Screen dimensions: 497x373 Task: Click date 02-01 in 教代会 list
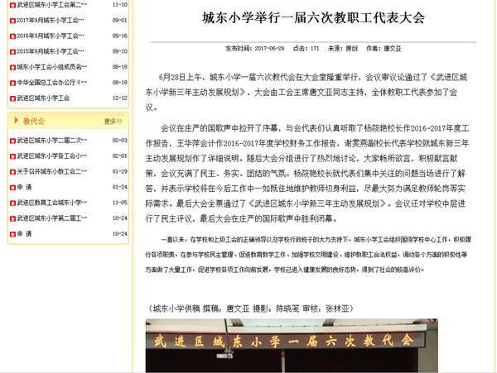click(120, 156)
